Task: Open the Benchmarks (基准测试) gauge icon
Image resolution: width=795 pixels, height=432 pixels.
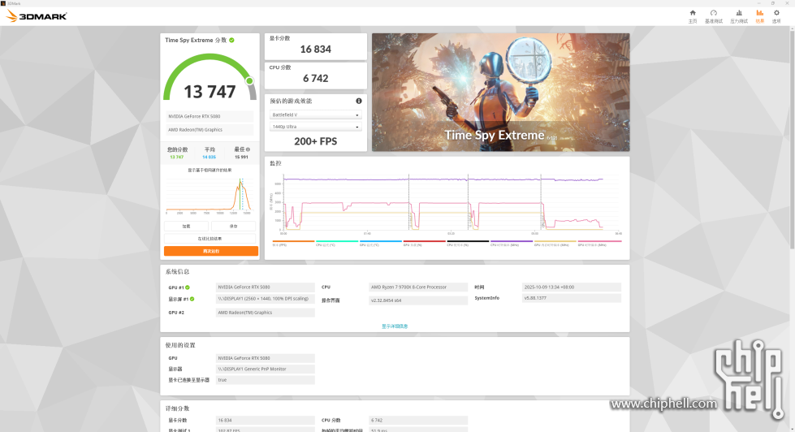Action: 714,15
